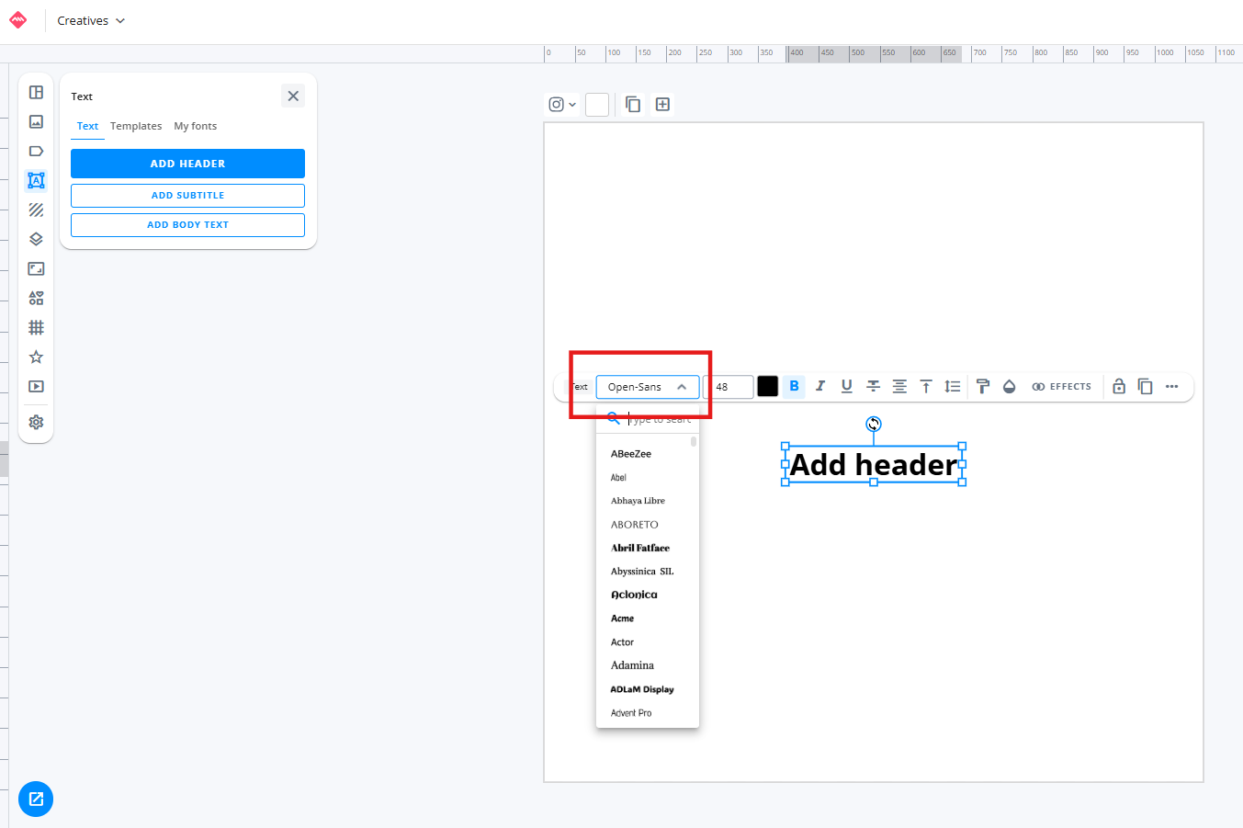Toggle italic formatting

point(820,387)
